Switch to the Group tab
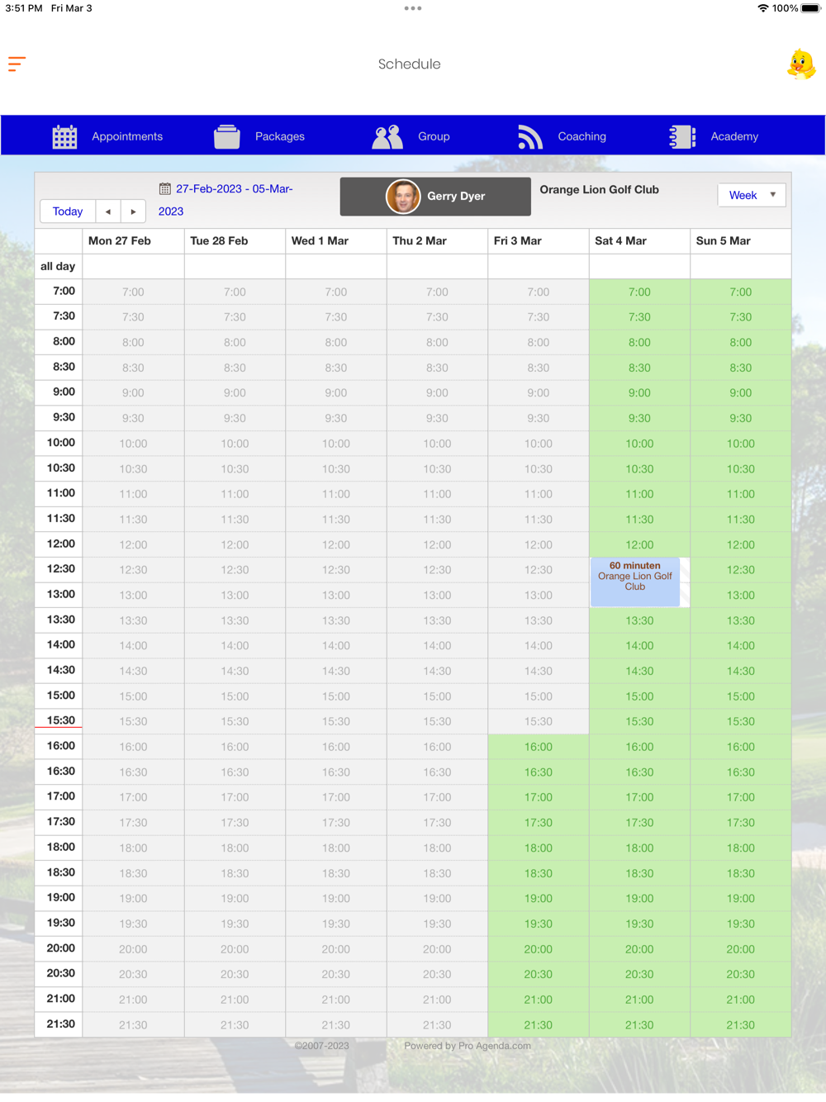826x1102 pixels. point(411,136)
